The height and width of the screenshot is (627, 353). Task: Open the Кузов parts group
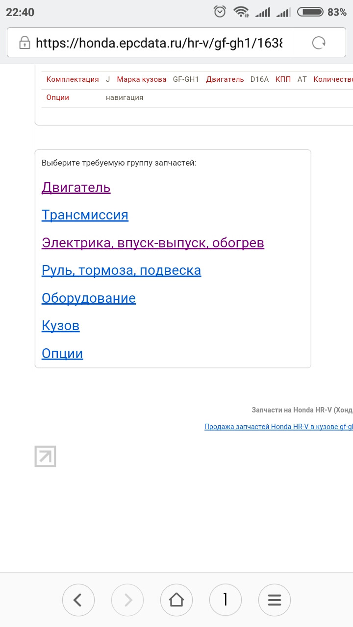pos(61,326)
